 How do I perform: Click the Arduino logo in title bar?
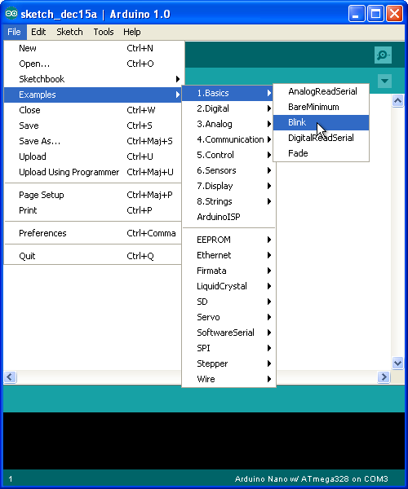coord(11,14)
